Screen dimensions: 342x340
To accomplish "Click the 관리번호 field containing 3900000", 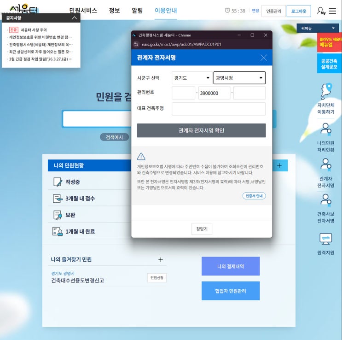I will tap(214, 93).
